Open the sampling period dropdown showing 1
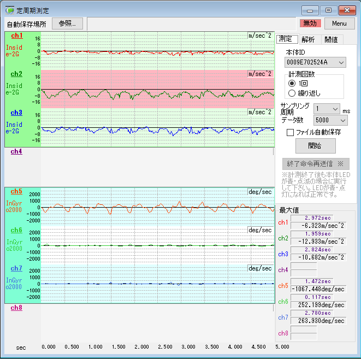The width and height of the screenshot is (361, 359). 327,109
